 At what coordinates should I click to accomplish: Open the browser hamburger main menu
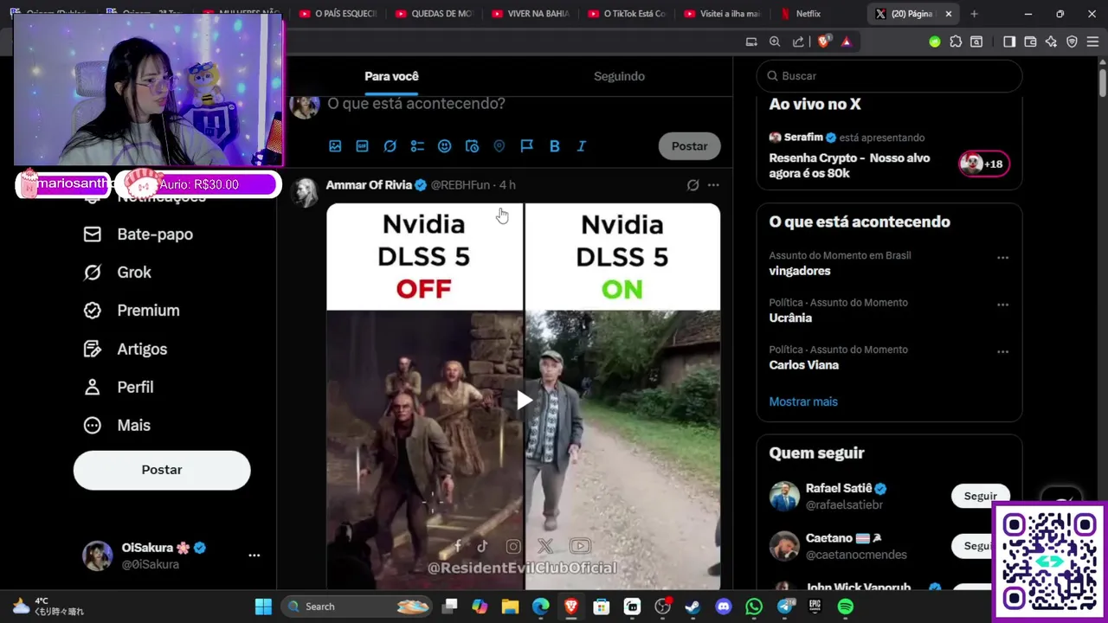[x=1092, y=42]
